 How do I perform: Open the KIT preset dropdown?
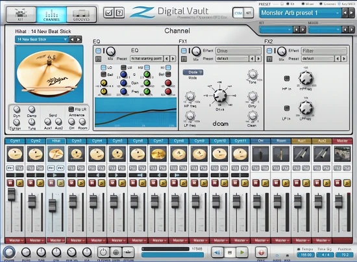tap(276, 30)
